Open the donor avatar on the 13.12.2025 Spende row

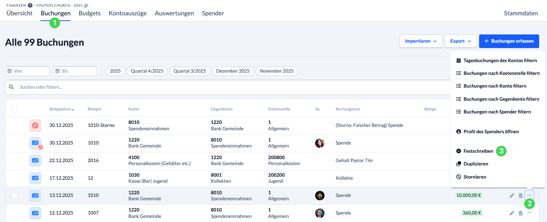tap(320, 195)
